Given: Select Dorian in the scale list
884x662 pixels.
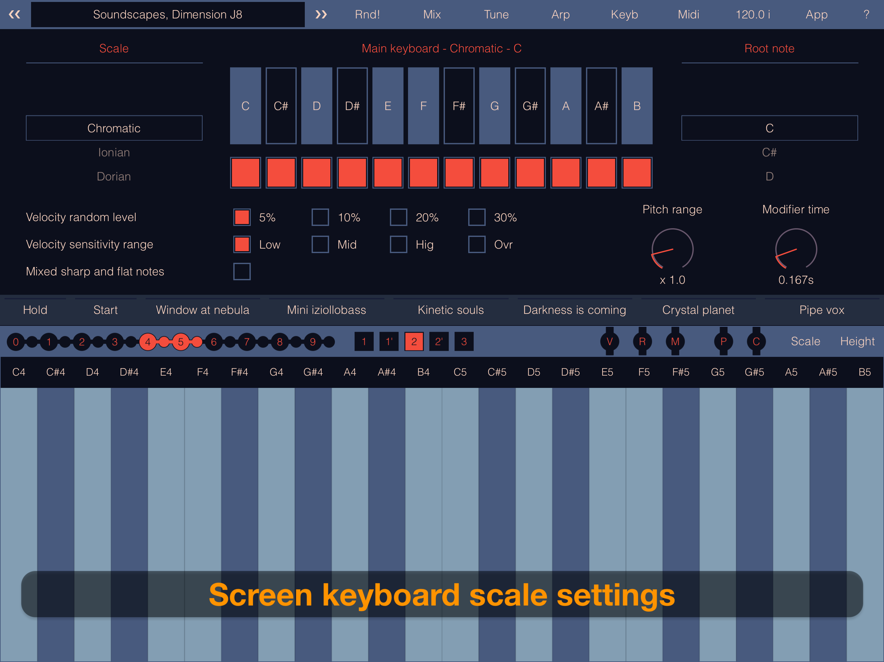Looking at the screenshot, I should (114, 176).
